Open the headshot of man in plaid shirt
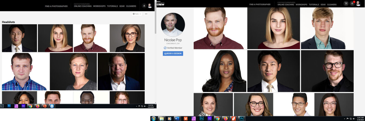Image resolution: width=365 pixels, height=121 pixels. click(25, 72)
